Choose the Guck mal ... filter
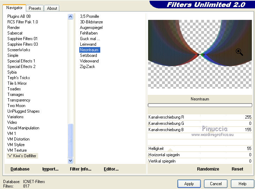This screenshot has width=255, height=189. click(90, 39)
